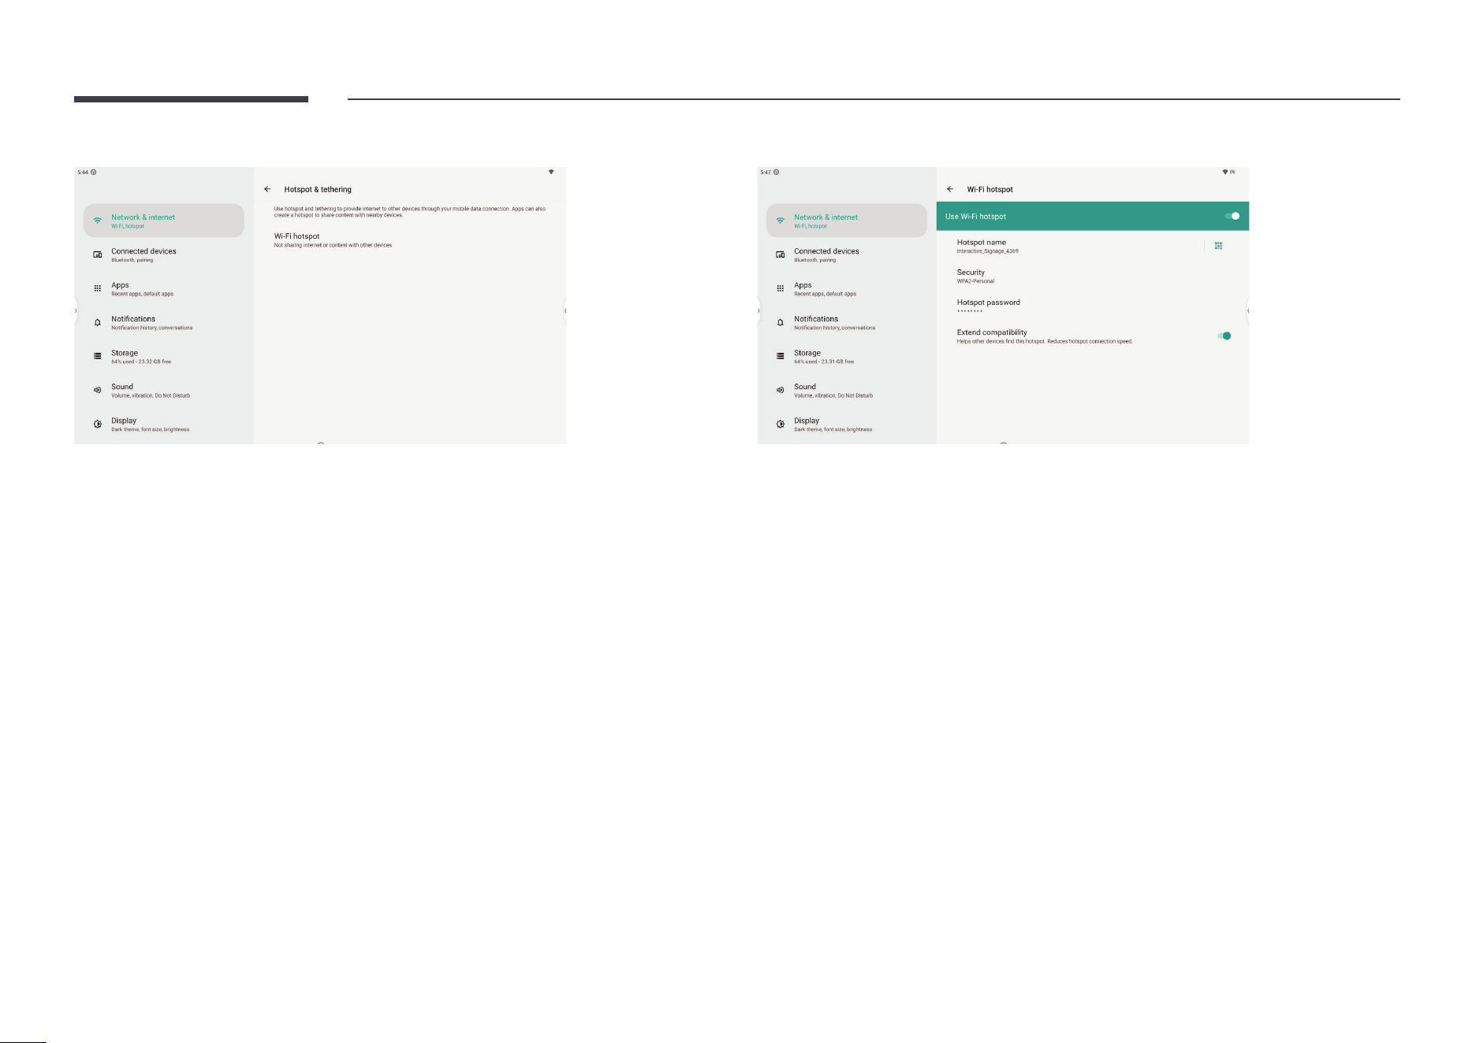
Task: Click Wi-Fi icon beside Network & internet, right screenshot
Action: [781, 221]
